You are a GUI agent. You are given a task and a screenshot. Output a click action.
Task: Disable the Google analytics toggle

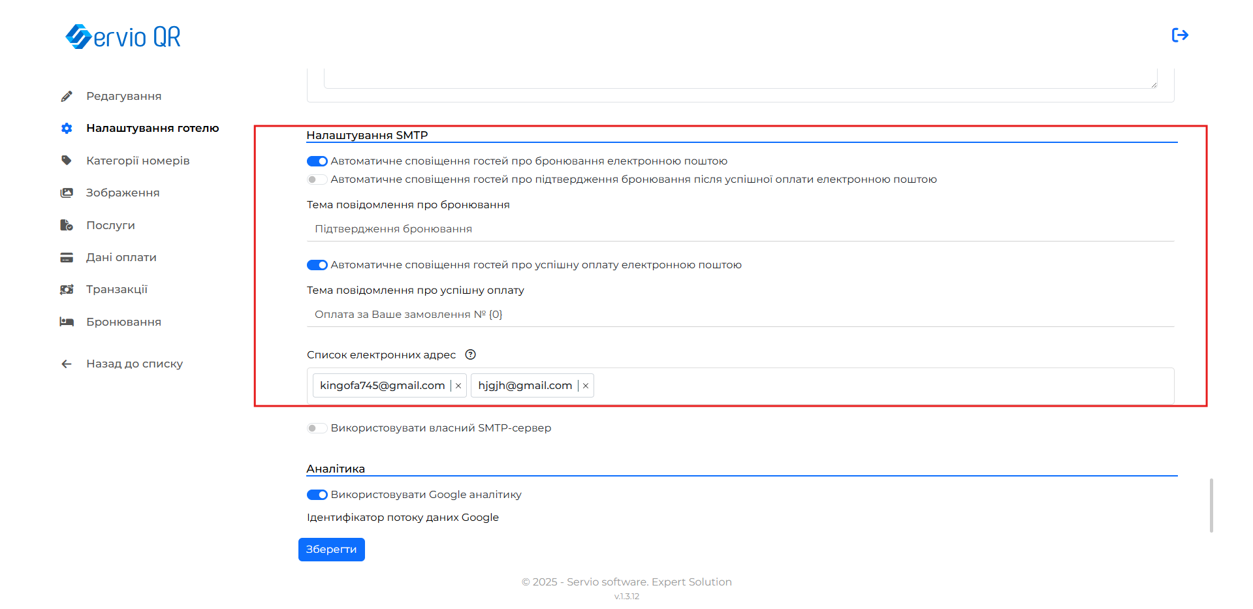point(317,495)
